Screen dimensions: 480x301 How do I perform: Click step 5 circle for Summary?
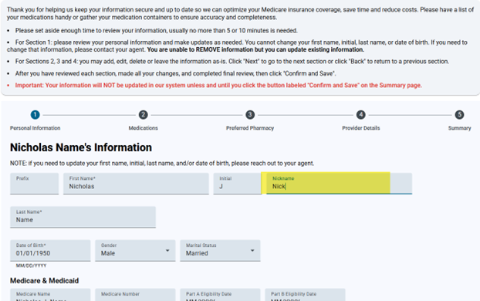[x=459, y=115]
